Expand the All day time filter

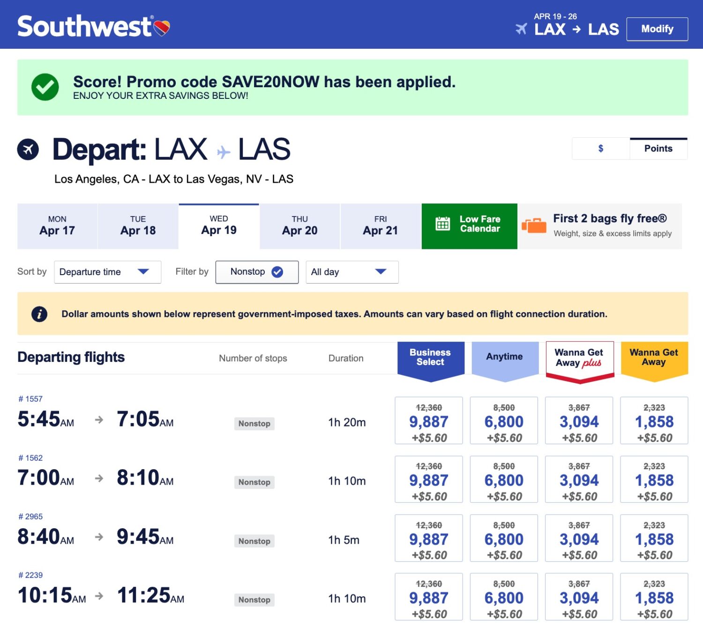[x=351, y=272]
